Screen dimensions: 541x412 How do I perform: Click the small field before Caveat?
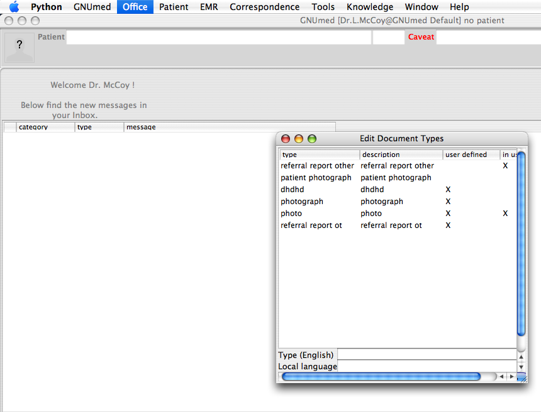389,37
